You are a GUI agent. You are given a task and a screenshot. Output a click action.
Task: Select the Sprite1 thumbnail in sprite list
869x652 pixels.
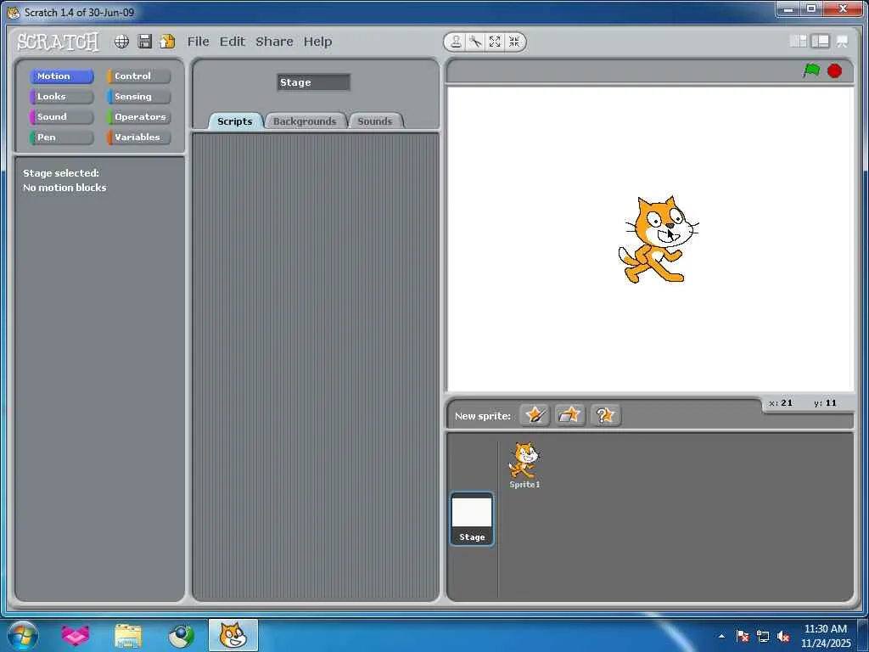[524, 465]
